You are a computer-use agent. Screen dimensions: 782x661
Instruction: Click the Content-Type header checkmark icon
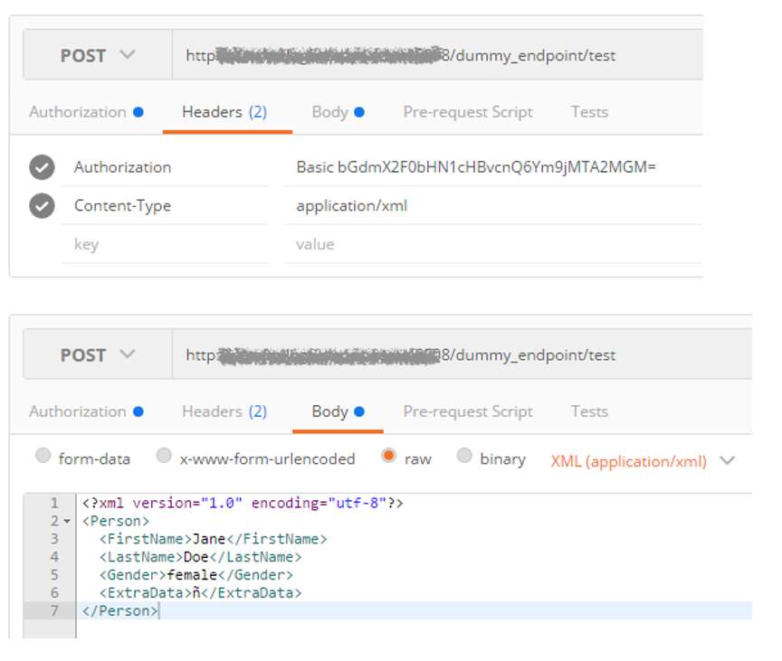click(x=42, y=206)
